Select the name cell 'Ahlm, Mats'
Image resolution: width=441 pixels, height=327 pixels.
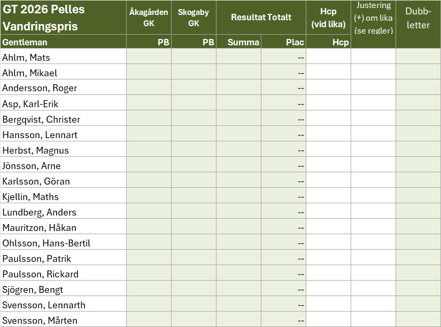click(63, 57)
